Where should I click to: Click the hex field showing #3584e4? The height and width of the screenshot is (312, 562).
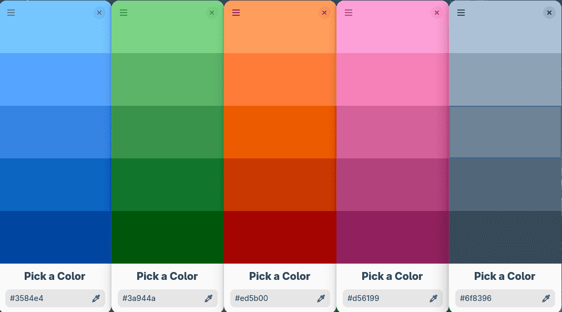click(x=47, y=298)
